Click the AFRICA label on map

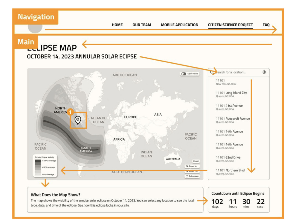pos(119,139)
